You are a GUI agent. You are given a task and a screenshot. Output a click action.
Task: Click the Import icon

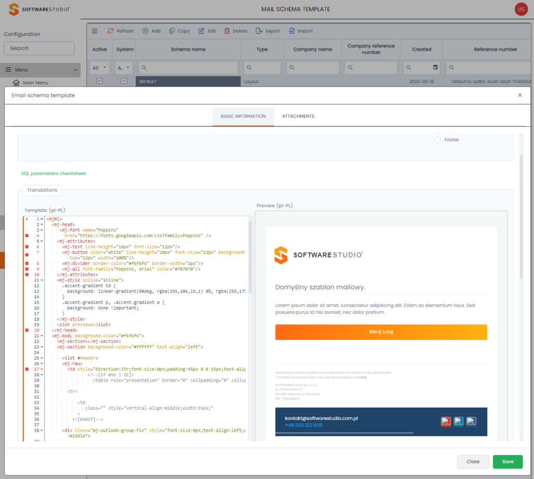tap(292, 31)
